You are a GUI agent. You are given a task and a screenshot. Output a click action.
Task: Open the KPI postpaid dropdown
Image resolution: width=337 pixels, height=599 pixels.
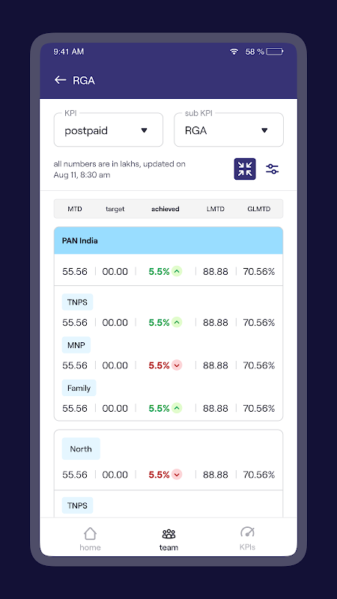click(x=109, y=130)
